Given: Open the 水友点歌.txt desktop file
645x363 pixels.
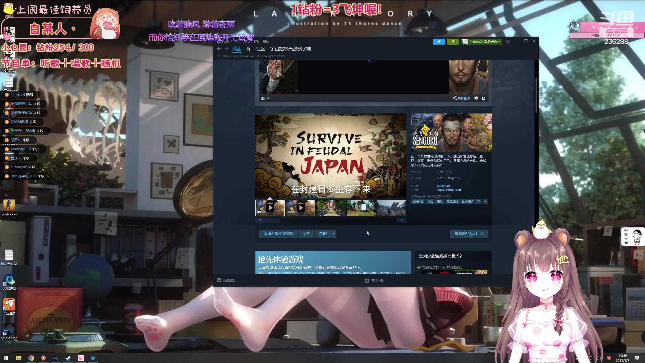Looking at the screenshot, I should coord(9,257).
